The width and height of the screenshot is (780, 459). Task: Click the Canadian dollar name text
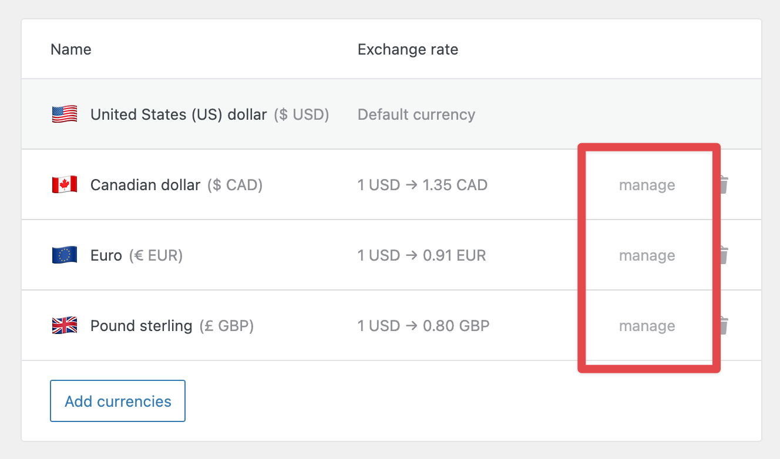(x=145, y=185)
